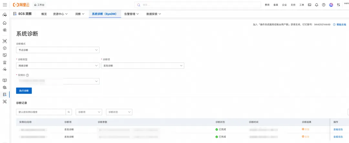Click the Alibaba Cloud logo
The height and width of the screenshot is (143, 349).
21,5
